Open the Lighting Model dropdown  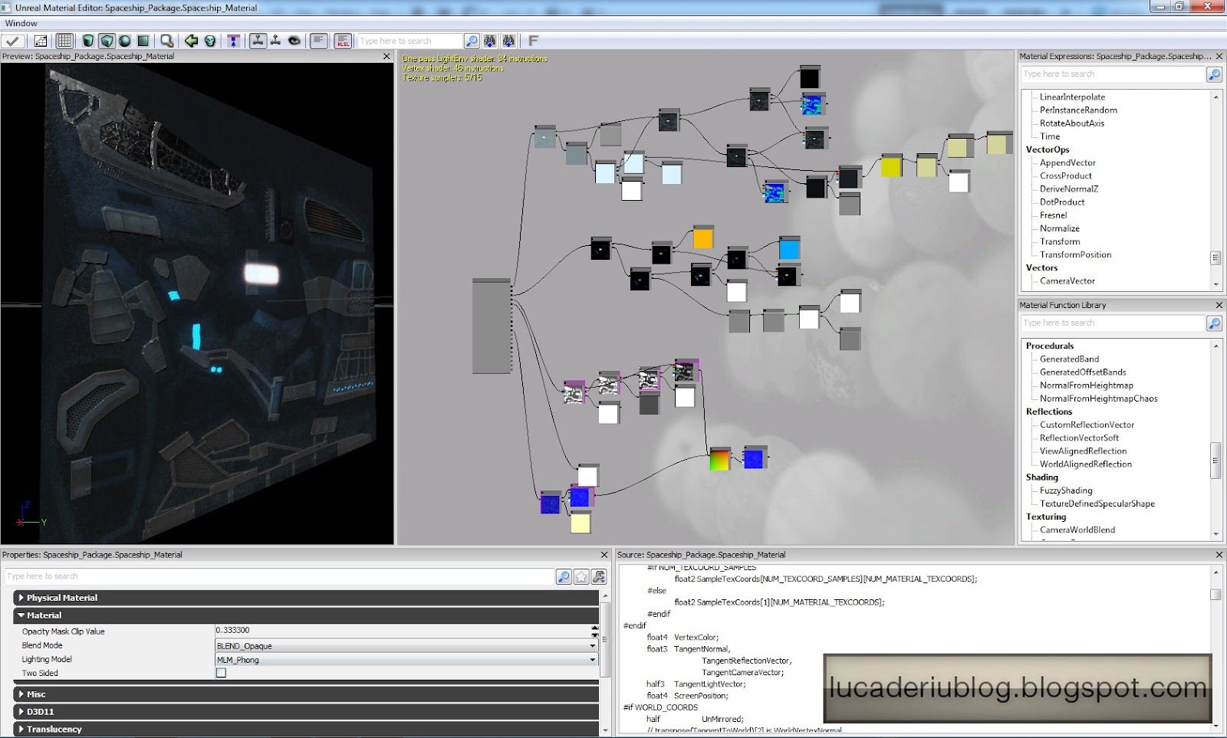tap(406, 660)
